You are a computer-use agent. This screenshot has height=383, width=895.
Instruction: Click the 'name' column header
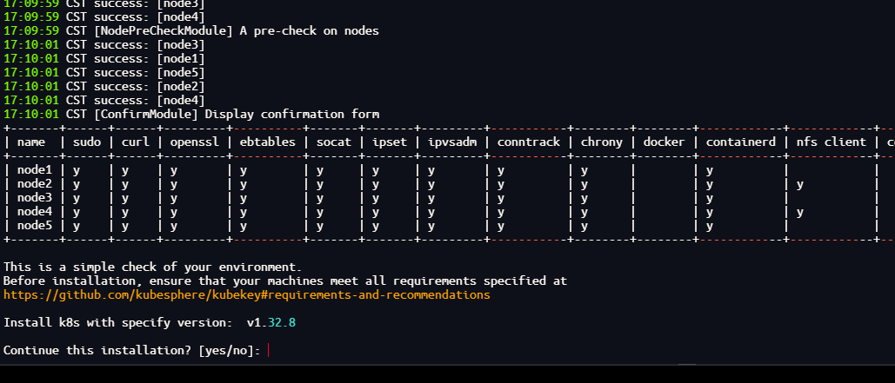31,142
